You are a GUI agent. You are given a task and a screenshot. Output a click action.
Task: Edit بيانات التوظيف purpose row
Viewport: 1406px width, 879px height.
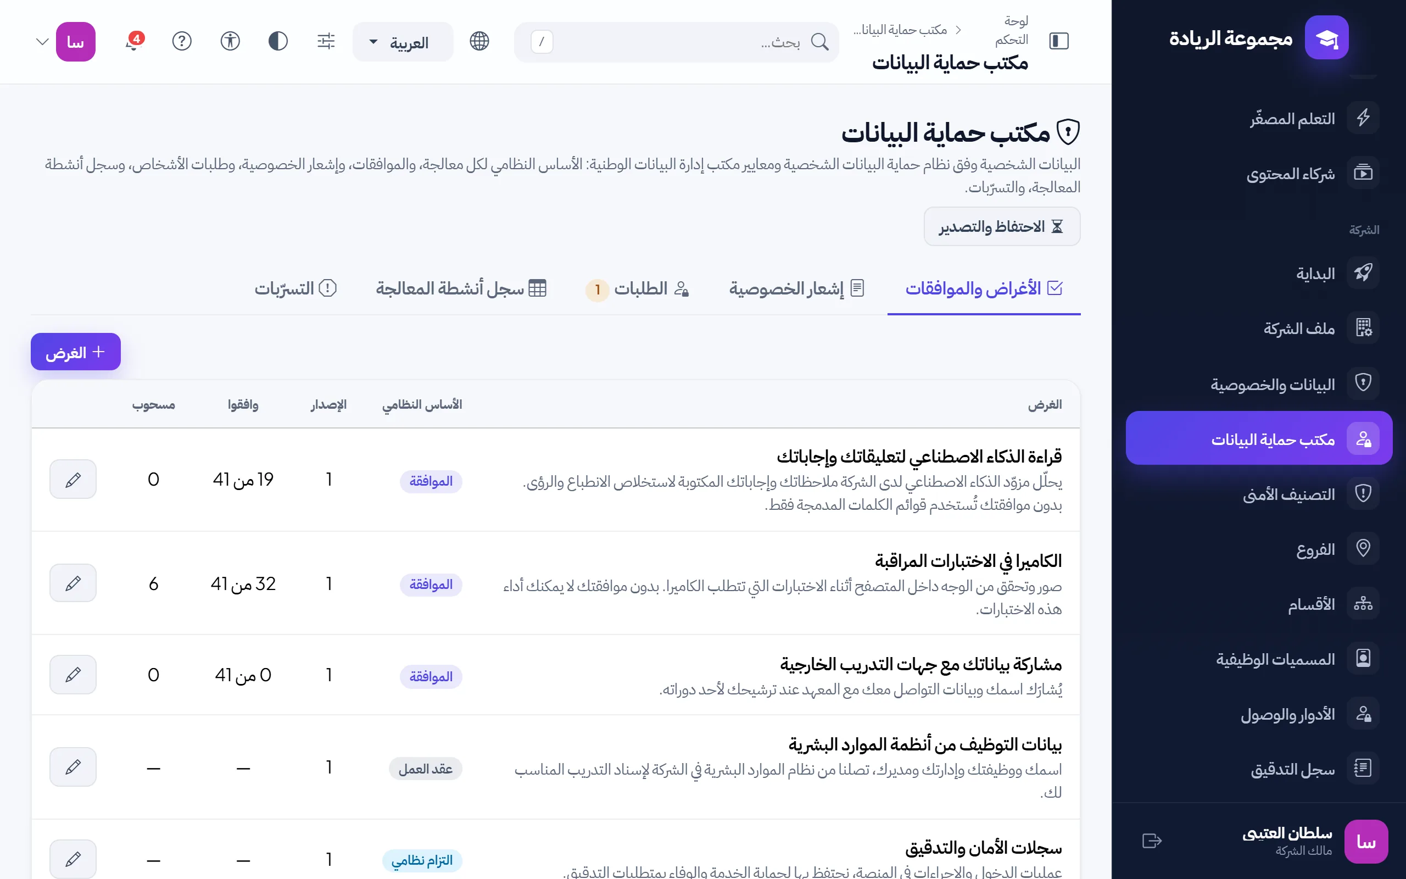(x=72, y=767)
